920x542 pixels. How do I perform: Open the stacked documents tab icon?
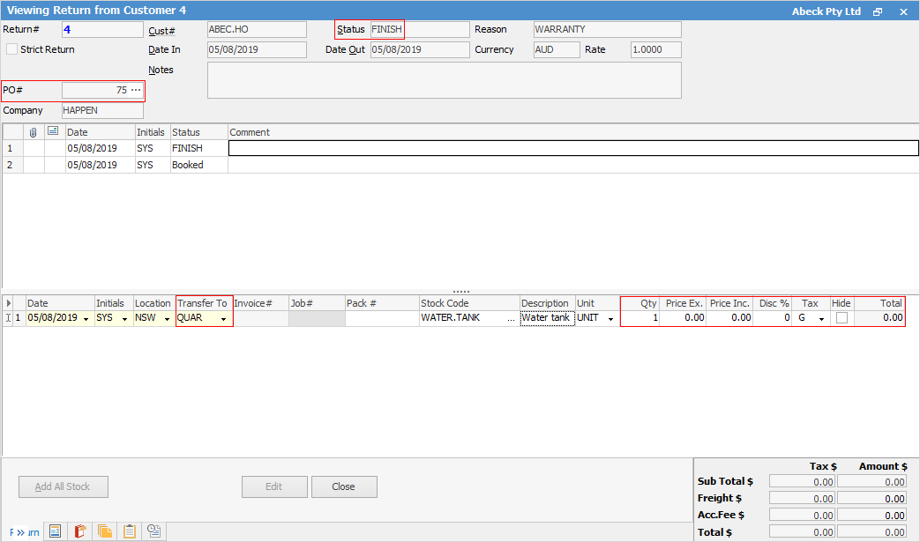click(105, 531)
